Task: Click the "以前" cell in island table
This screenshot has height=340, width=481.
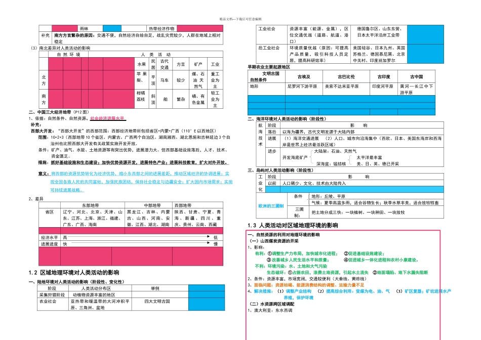Action: pos(272,183)
